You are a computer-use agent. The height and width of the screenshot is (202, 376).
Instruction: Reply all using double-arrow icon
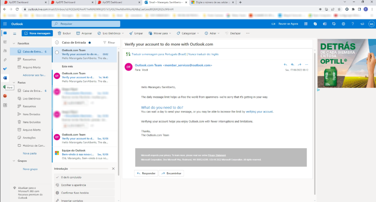click(292, 65)
